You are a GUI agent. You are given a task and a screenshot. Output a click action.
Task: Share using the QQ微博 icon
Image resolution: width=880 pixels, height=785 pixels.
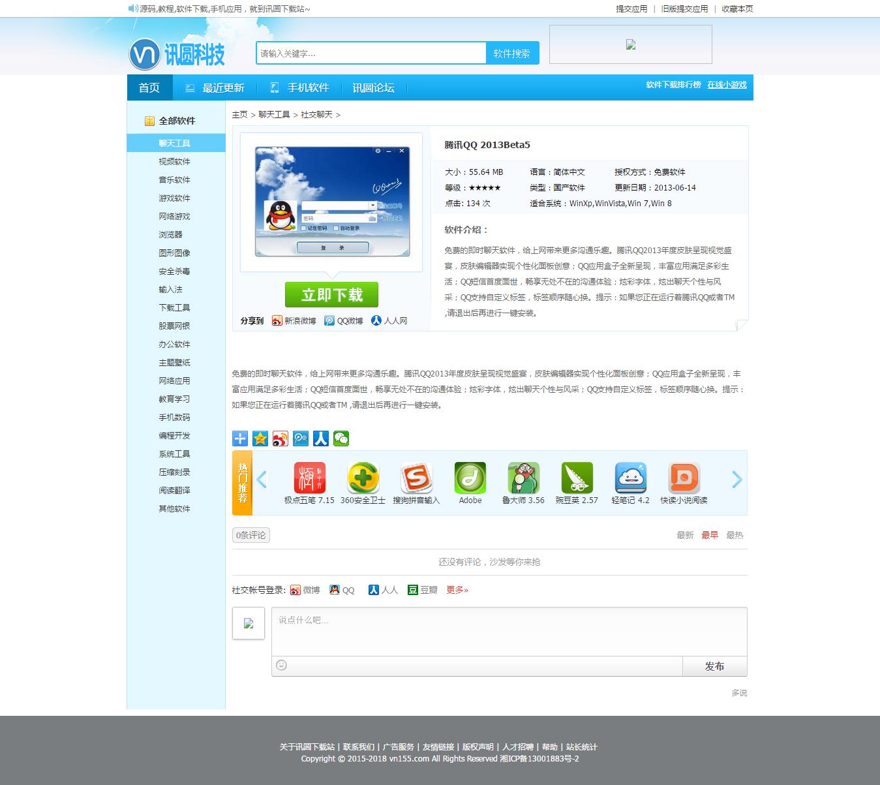coord(344,320)
